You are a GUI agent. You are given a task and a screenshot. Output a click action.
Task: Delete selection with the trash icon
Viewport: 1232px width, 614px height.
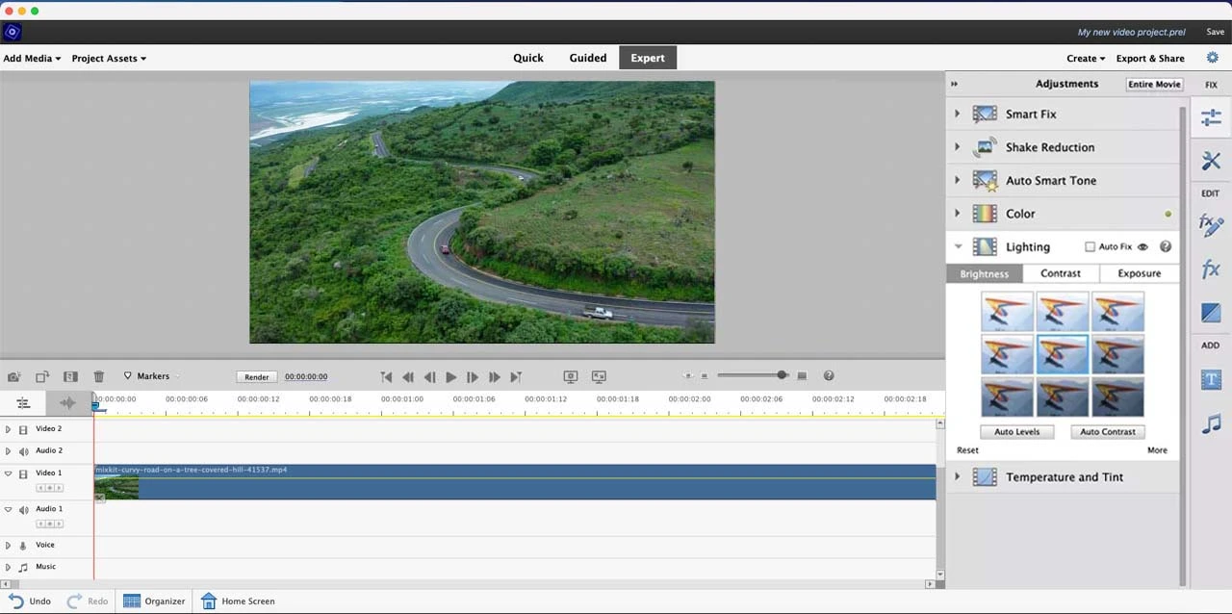98,376
